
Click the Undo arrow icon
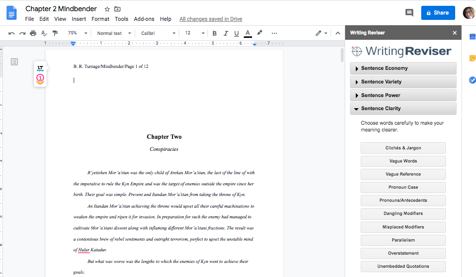point(12,33)
